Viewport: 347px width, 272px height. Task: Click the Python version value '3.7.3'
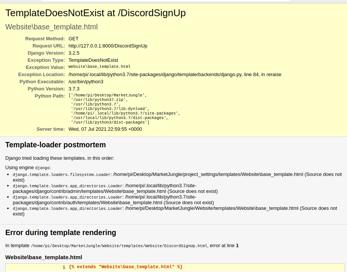[74, 89]
